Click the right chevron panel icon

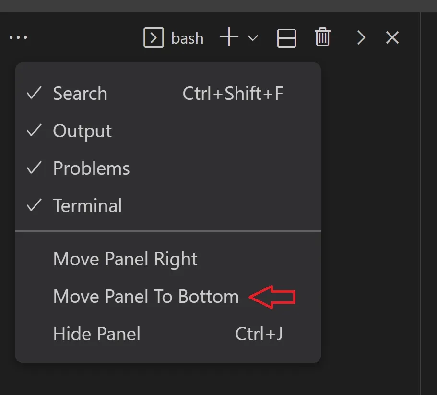point(361,38)
